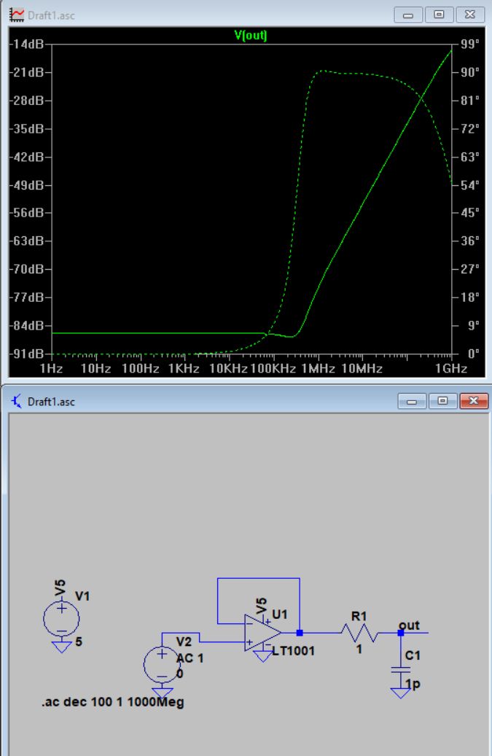Click the LT1001 part name label

tap(293, 651)
